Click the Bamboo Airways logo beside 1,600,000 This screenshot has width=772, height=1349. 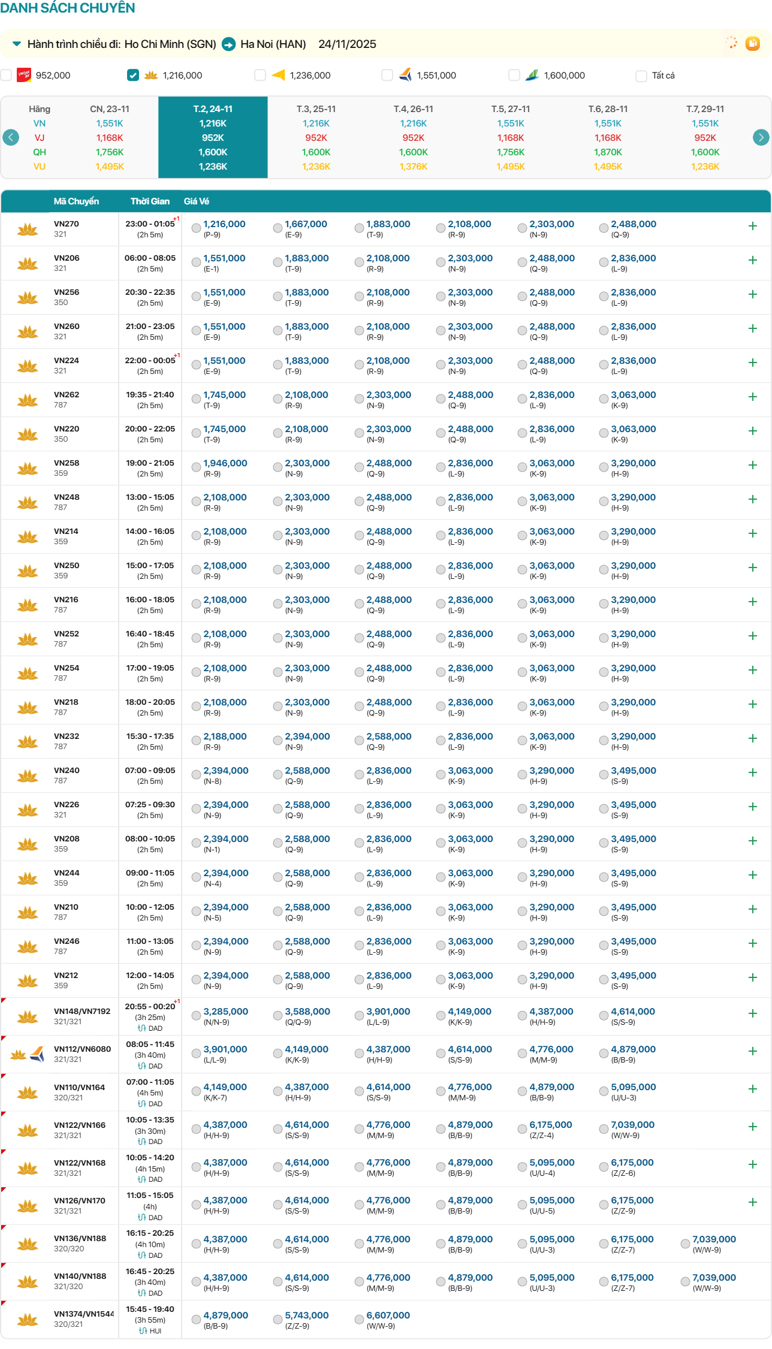532,75
